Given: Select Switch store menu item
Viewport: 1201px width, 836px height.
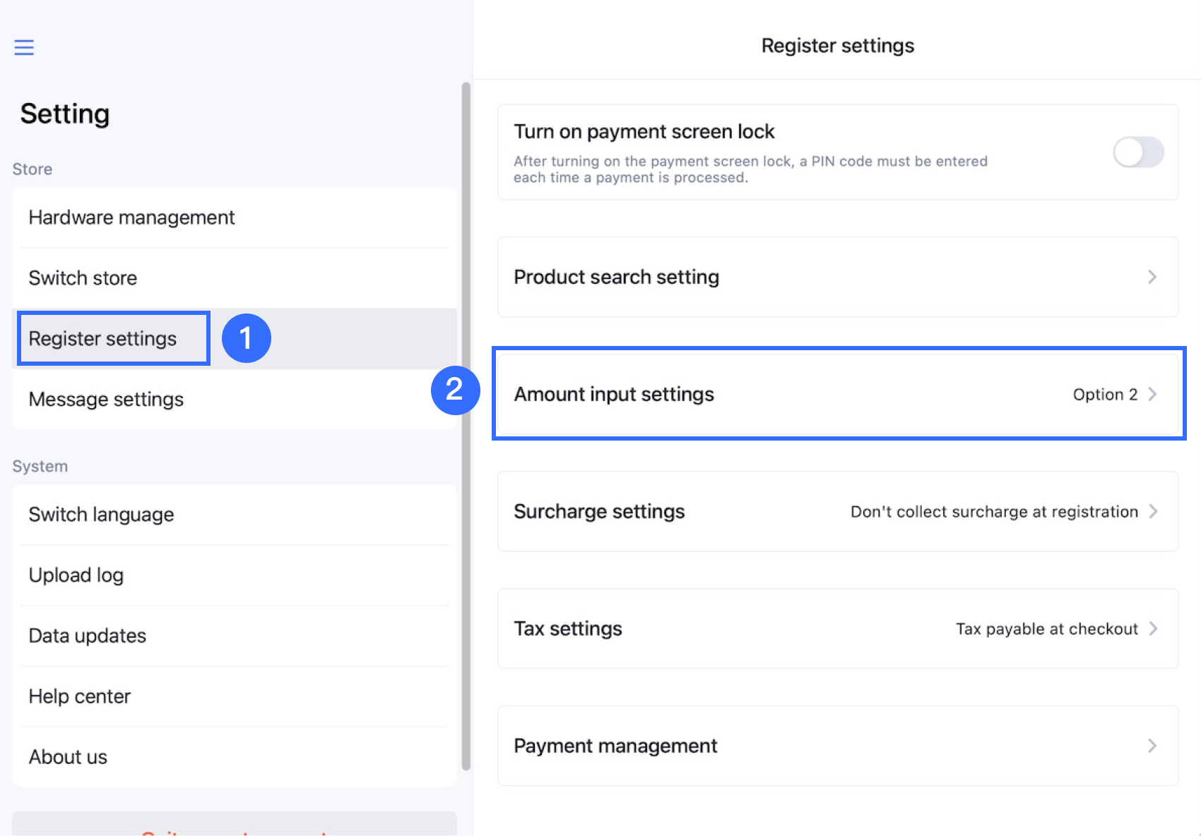Looking at the screenshot, I should [x=83, y=278].
